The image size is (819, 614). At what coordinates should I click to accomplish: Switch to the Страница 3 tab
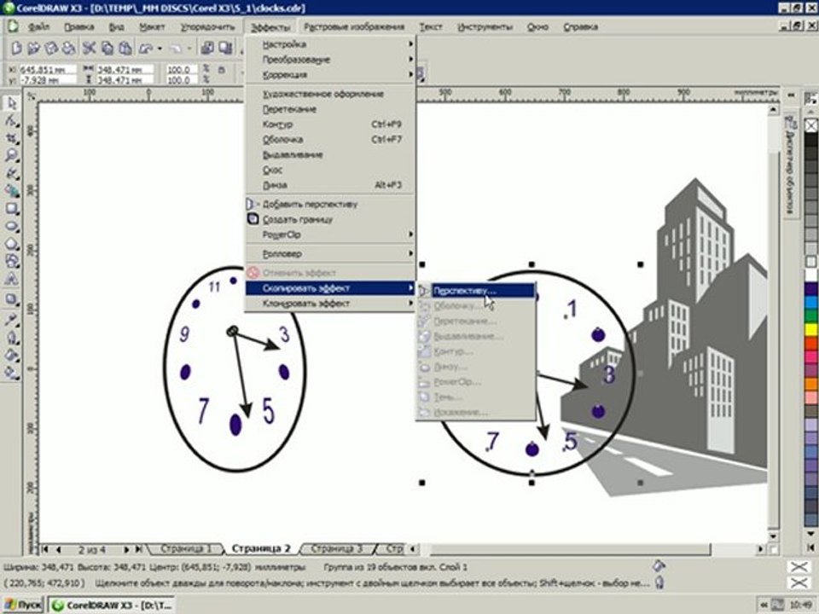tap(336, 548)
